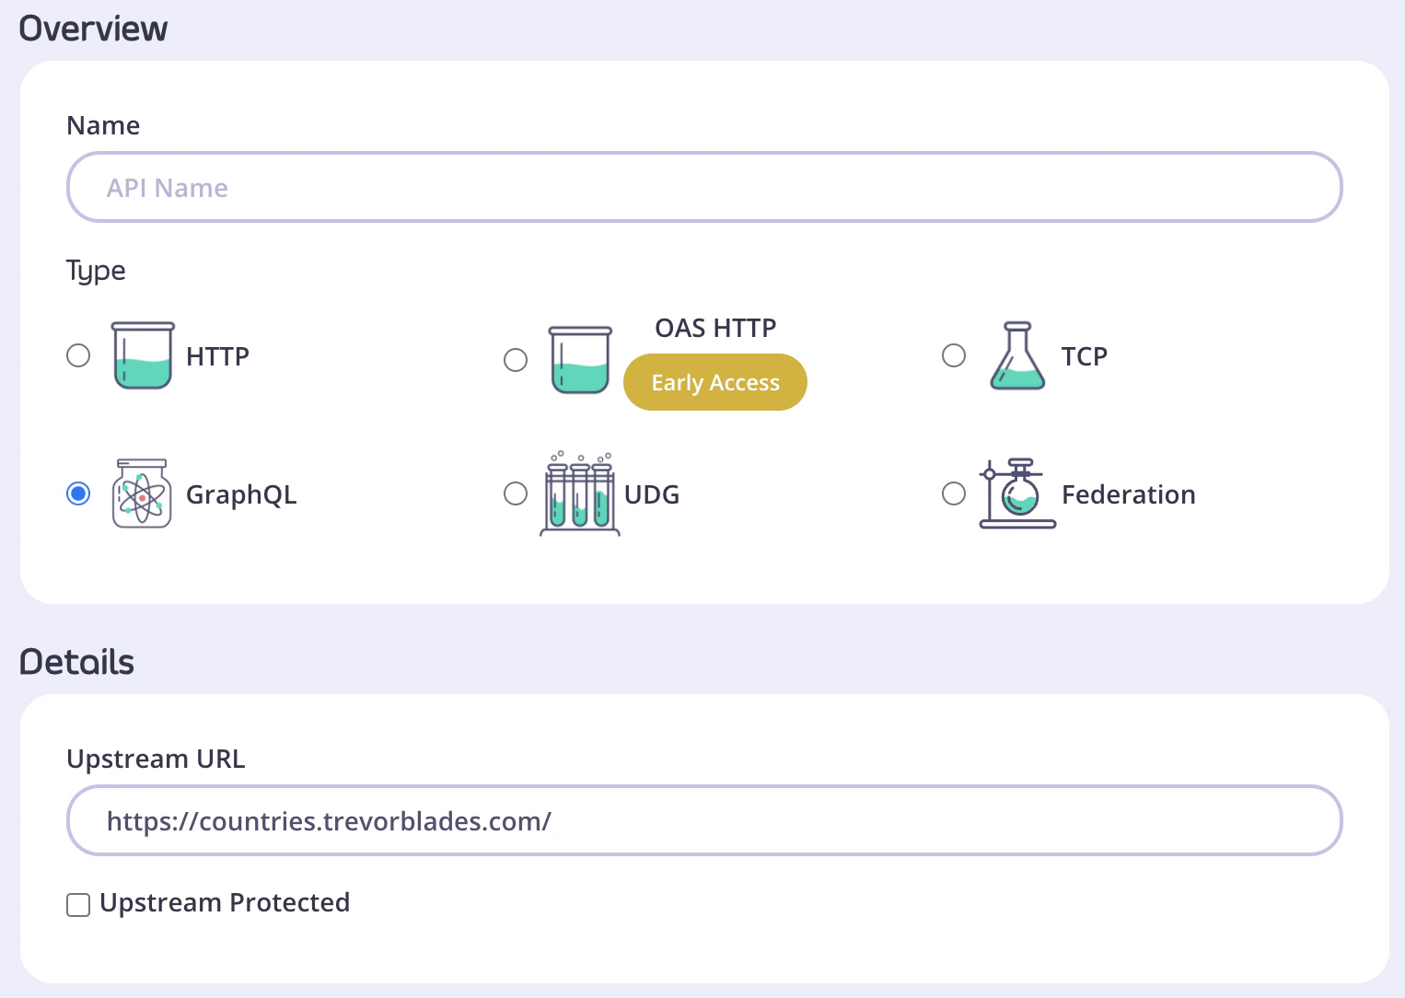The image size is (1405, 998).
Task: Click the UDG type label text
Action: point(651,494)
